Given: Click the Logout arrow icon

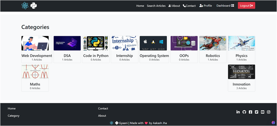Looking at the screenshot, I should pyautogui.click(x=252, y=6).
